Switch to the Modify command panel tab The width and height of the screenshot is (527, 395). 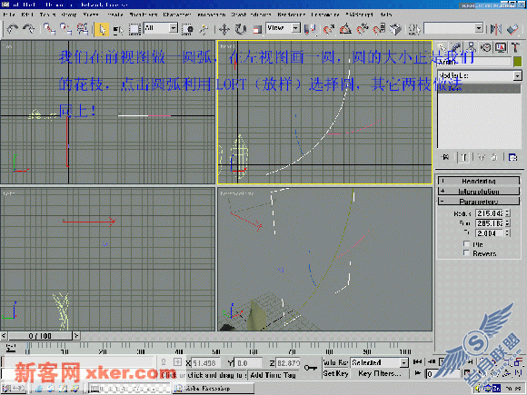click(x=456, y=48)
